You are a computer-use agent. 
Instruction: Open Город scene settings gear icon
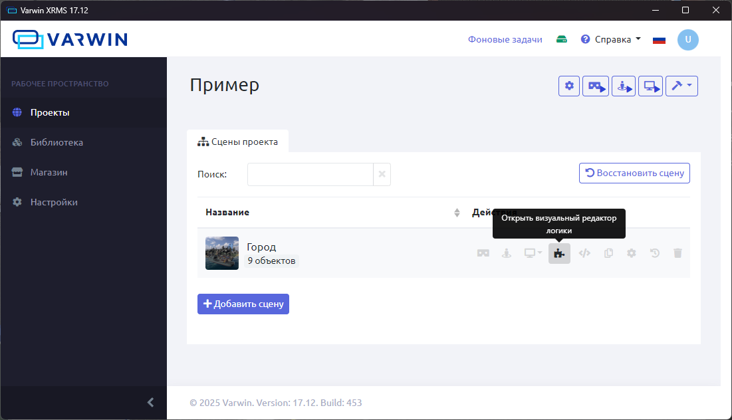click(631, 253)
